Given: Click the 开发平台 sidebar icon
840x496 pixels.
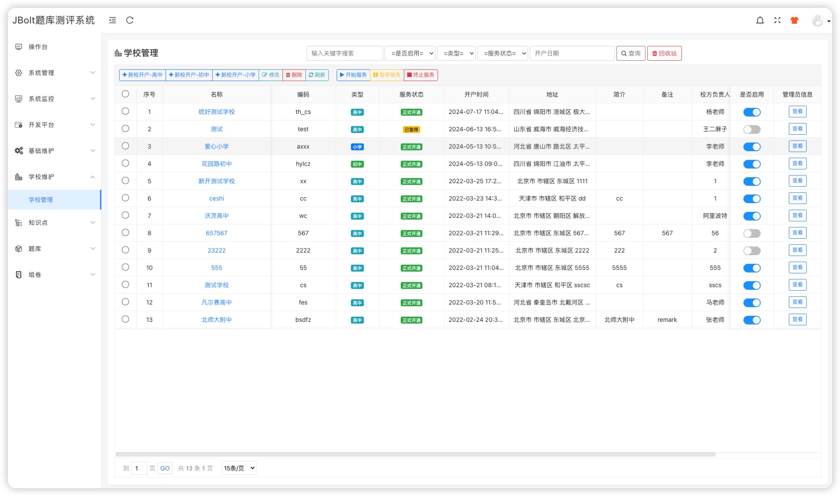Looking at the screenshot, I should click(19, 125).
